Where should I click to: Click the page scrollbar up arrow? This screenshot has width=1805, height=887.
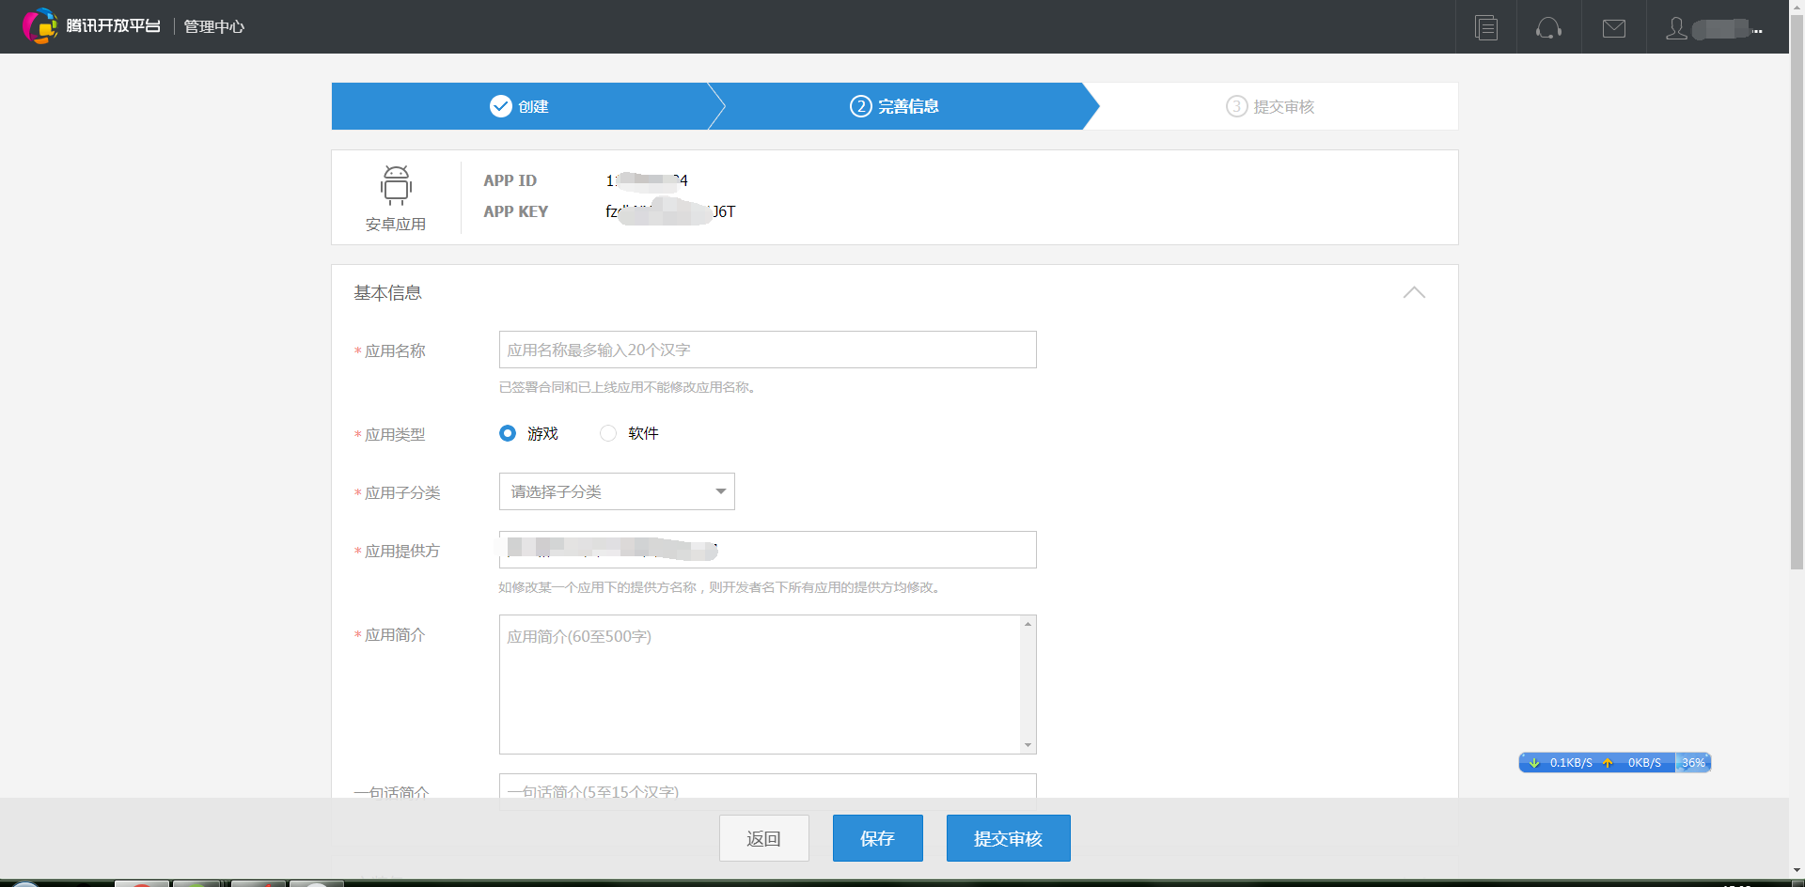pyautogui.click(x=1797, y=7)
